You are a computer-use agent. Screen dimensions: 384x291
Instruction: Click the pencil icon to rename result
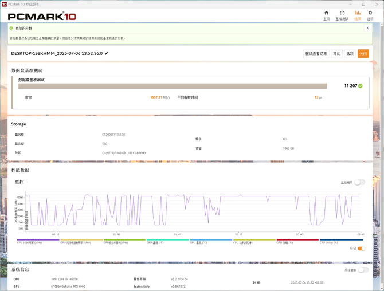(x=106, y=53)
